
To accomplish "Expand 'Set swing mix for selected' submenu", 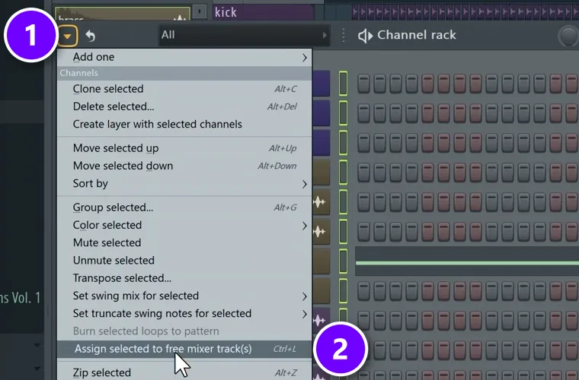I will (184, 296).
